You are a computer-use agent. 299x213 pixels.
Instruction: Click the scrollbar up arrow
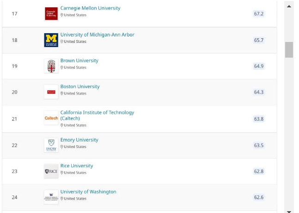[x=289, y=6]
